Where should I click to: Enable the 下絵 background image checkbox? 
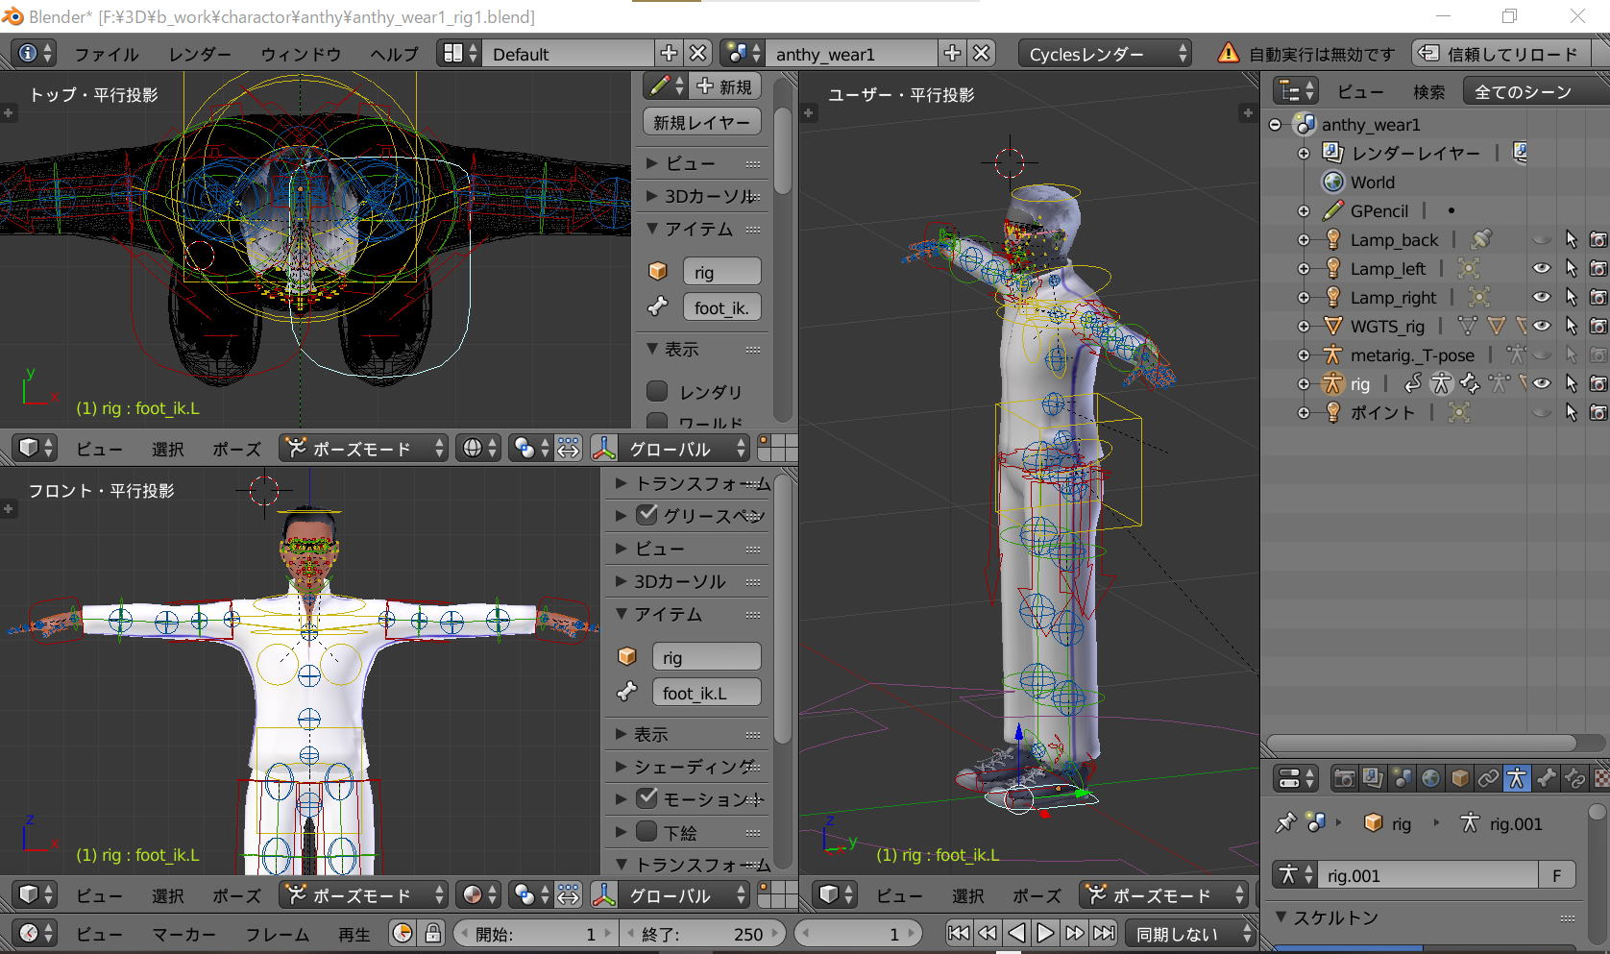pyautogui.click(x=647, y=832)
